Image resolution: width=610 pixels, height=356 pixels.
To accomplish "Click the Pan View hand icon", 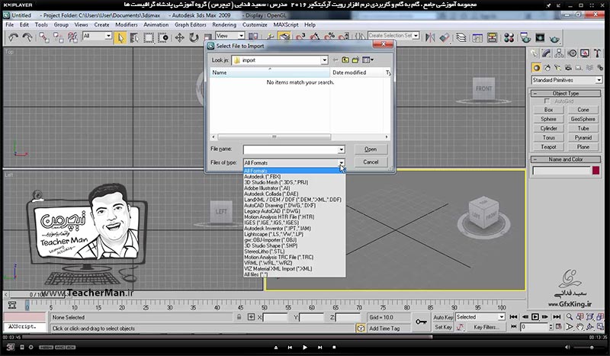I will (x=580, y=326).
